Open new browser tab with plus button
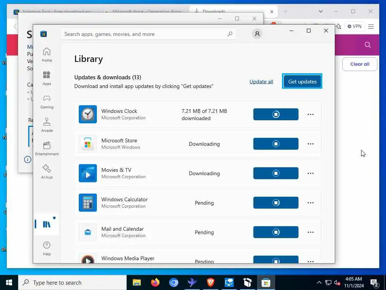The image size is (386, 290). click(285, 11)
